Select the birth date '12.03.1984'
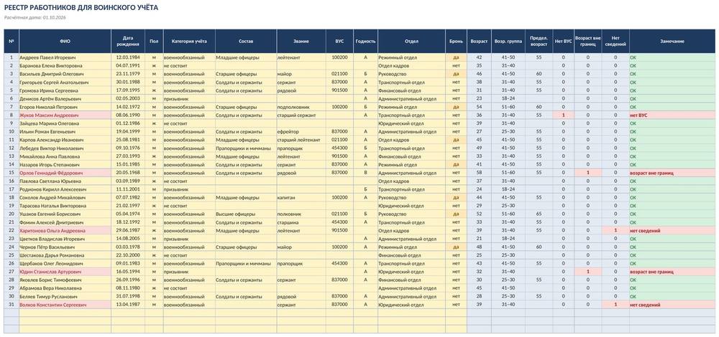The height and width of the screenshot is (337, 719). coord(128,57)
